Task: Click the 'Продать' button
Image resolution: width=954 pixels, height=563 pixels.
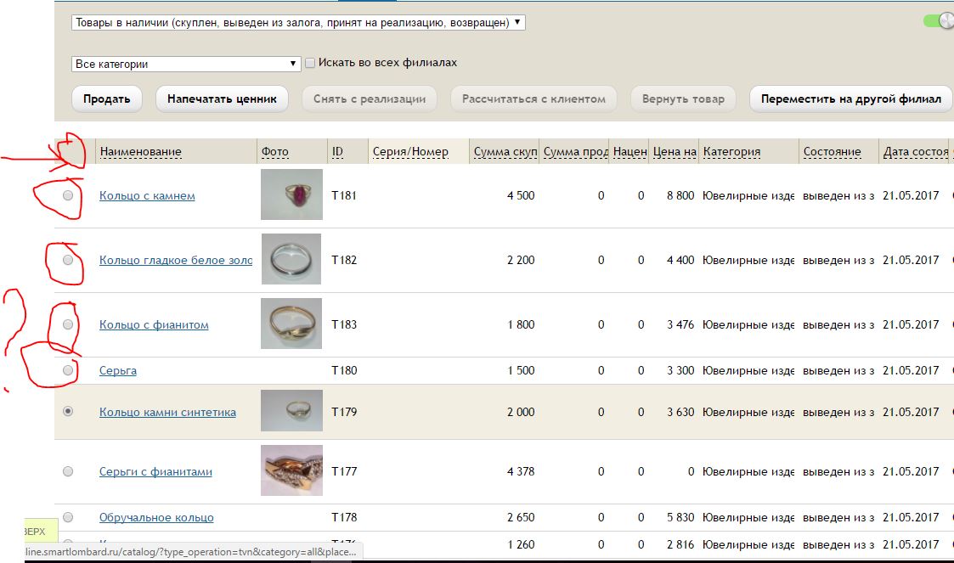Action: pyautogui.click(x=106, y=99)
